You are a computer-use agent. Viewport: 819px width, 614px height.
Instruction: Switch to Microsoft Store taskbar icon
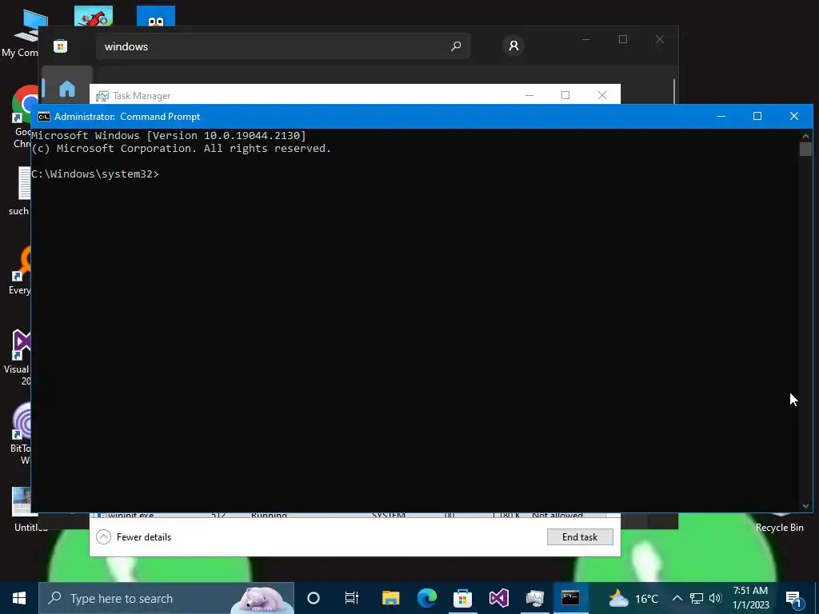[x=462, y=598]
